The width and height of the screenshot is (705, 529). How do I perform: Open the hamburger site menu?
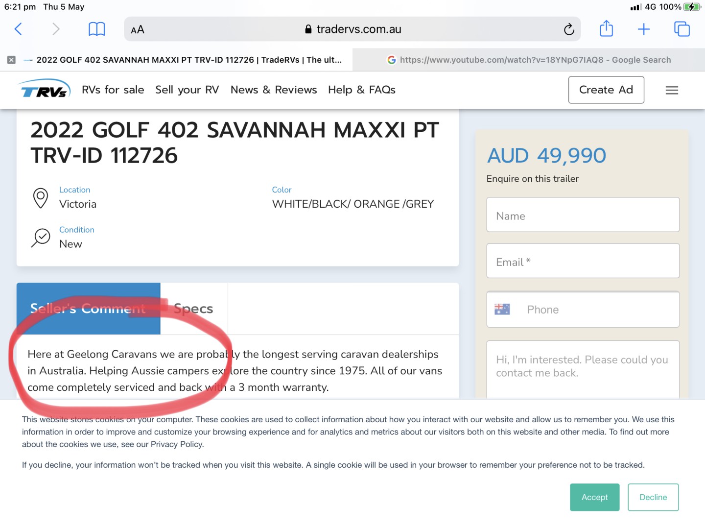[672, 90]
